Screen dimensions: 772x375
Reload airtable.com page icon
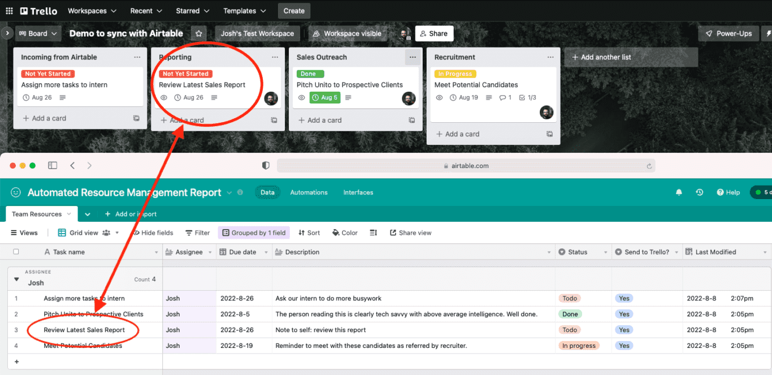649,166
